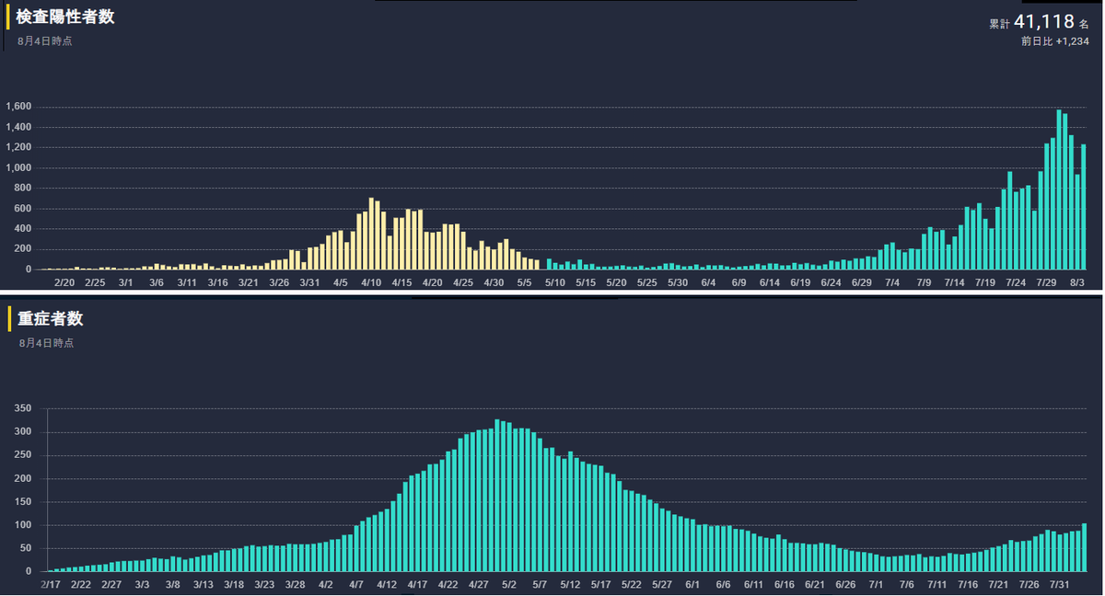Screen dimensions: 1105x596
Task: Click the 2/20 x-axis date label
Action: click(x=64, y=282)
